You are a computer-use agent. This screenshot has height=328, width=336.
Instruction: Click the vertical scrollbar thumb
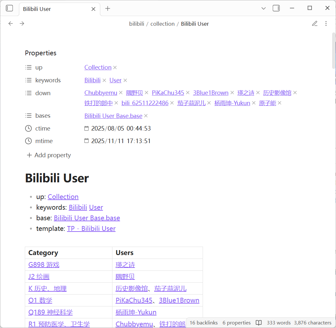tap(334, 50)
